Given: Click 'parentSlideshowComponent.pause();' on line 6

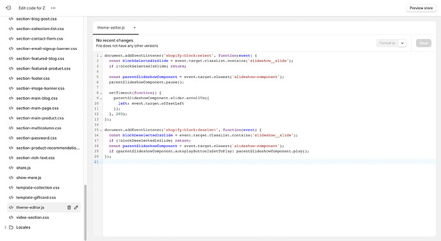Looking at the screenshot, I should point(146,82).
